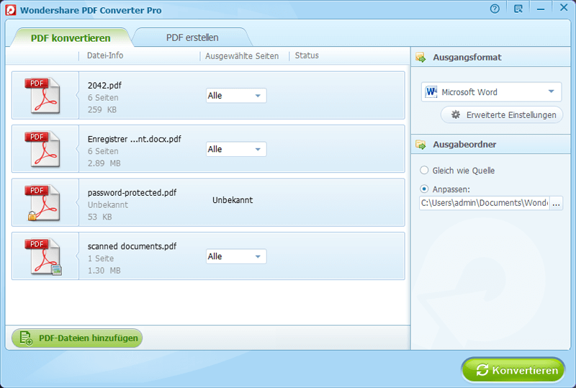
Task: Open the registration note icon in title bar
Action: tap(518, 9)
